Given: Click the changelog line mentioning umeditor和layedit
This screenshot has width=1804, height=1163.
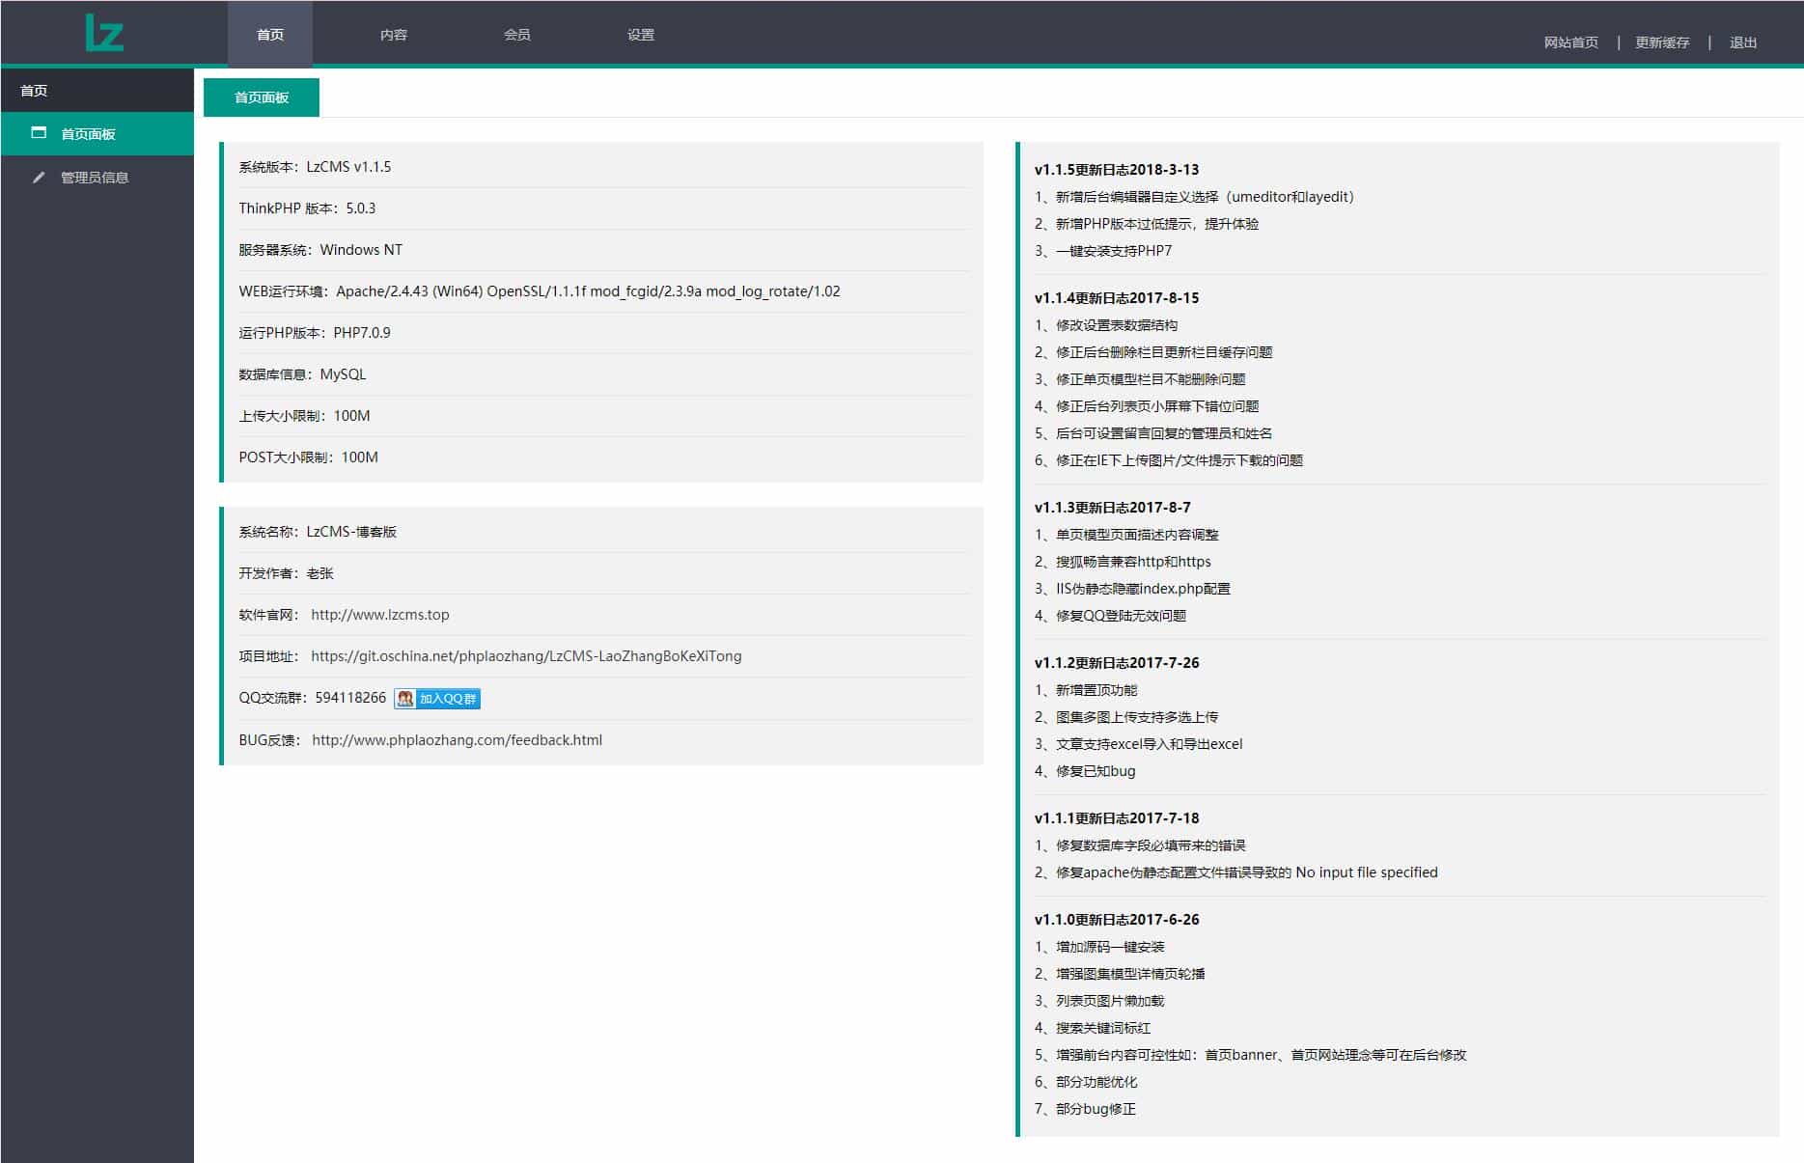Looking at the screenshot, I should click(x=1195, y=197).
